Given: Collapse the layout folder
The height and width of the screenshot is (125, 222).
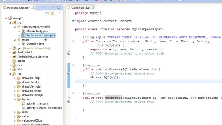Looking at the screenshot, I should coord(15,100).
